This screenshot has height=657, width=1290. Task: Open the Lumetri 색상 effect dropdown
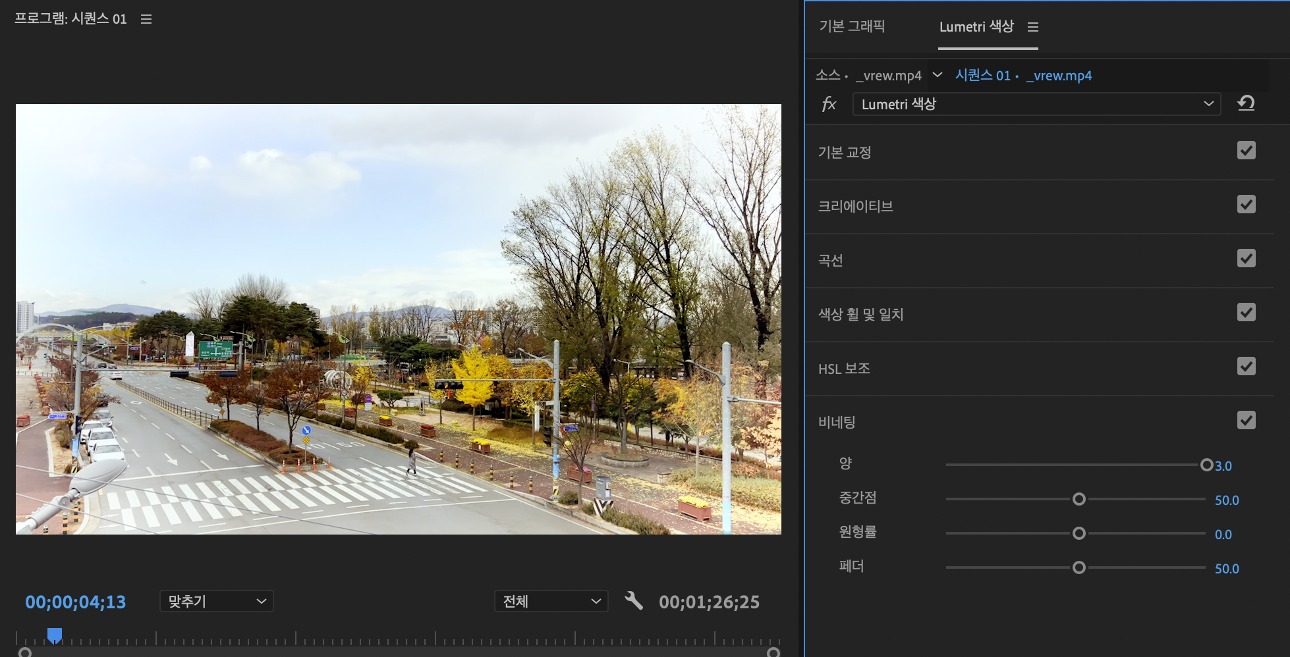[x=1037, y=104]
